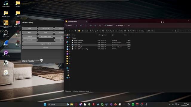This screenshot has width=191, height=107.
Task: Click bin in the breadcrumb path
Action: tap(137, 31)
